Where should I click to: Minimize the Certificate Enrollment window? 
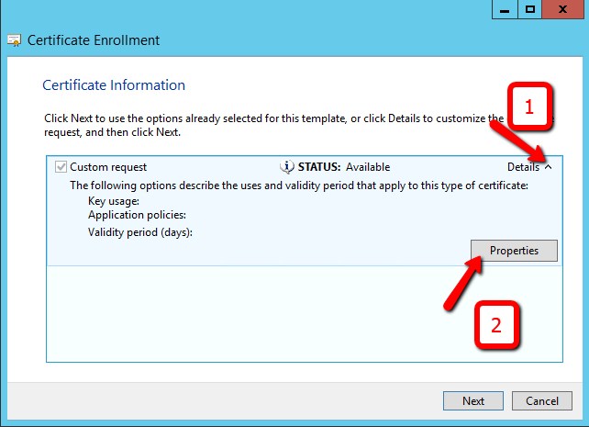[506, 9]
